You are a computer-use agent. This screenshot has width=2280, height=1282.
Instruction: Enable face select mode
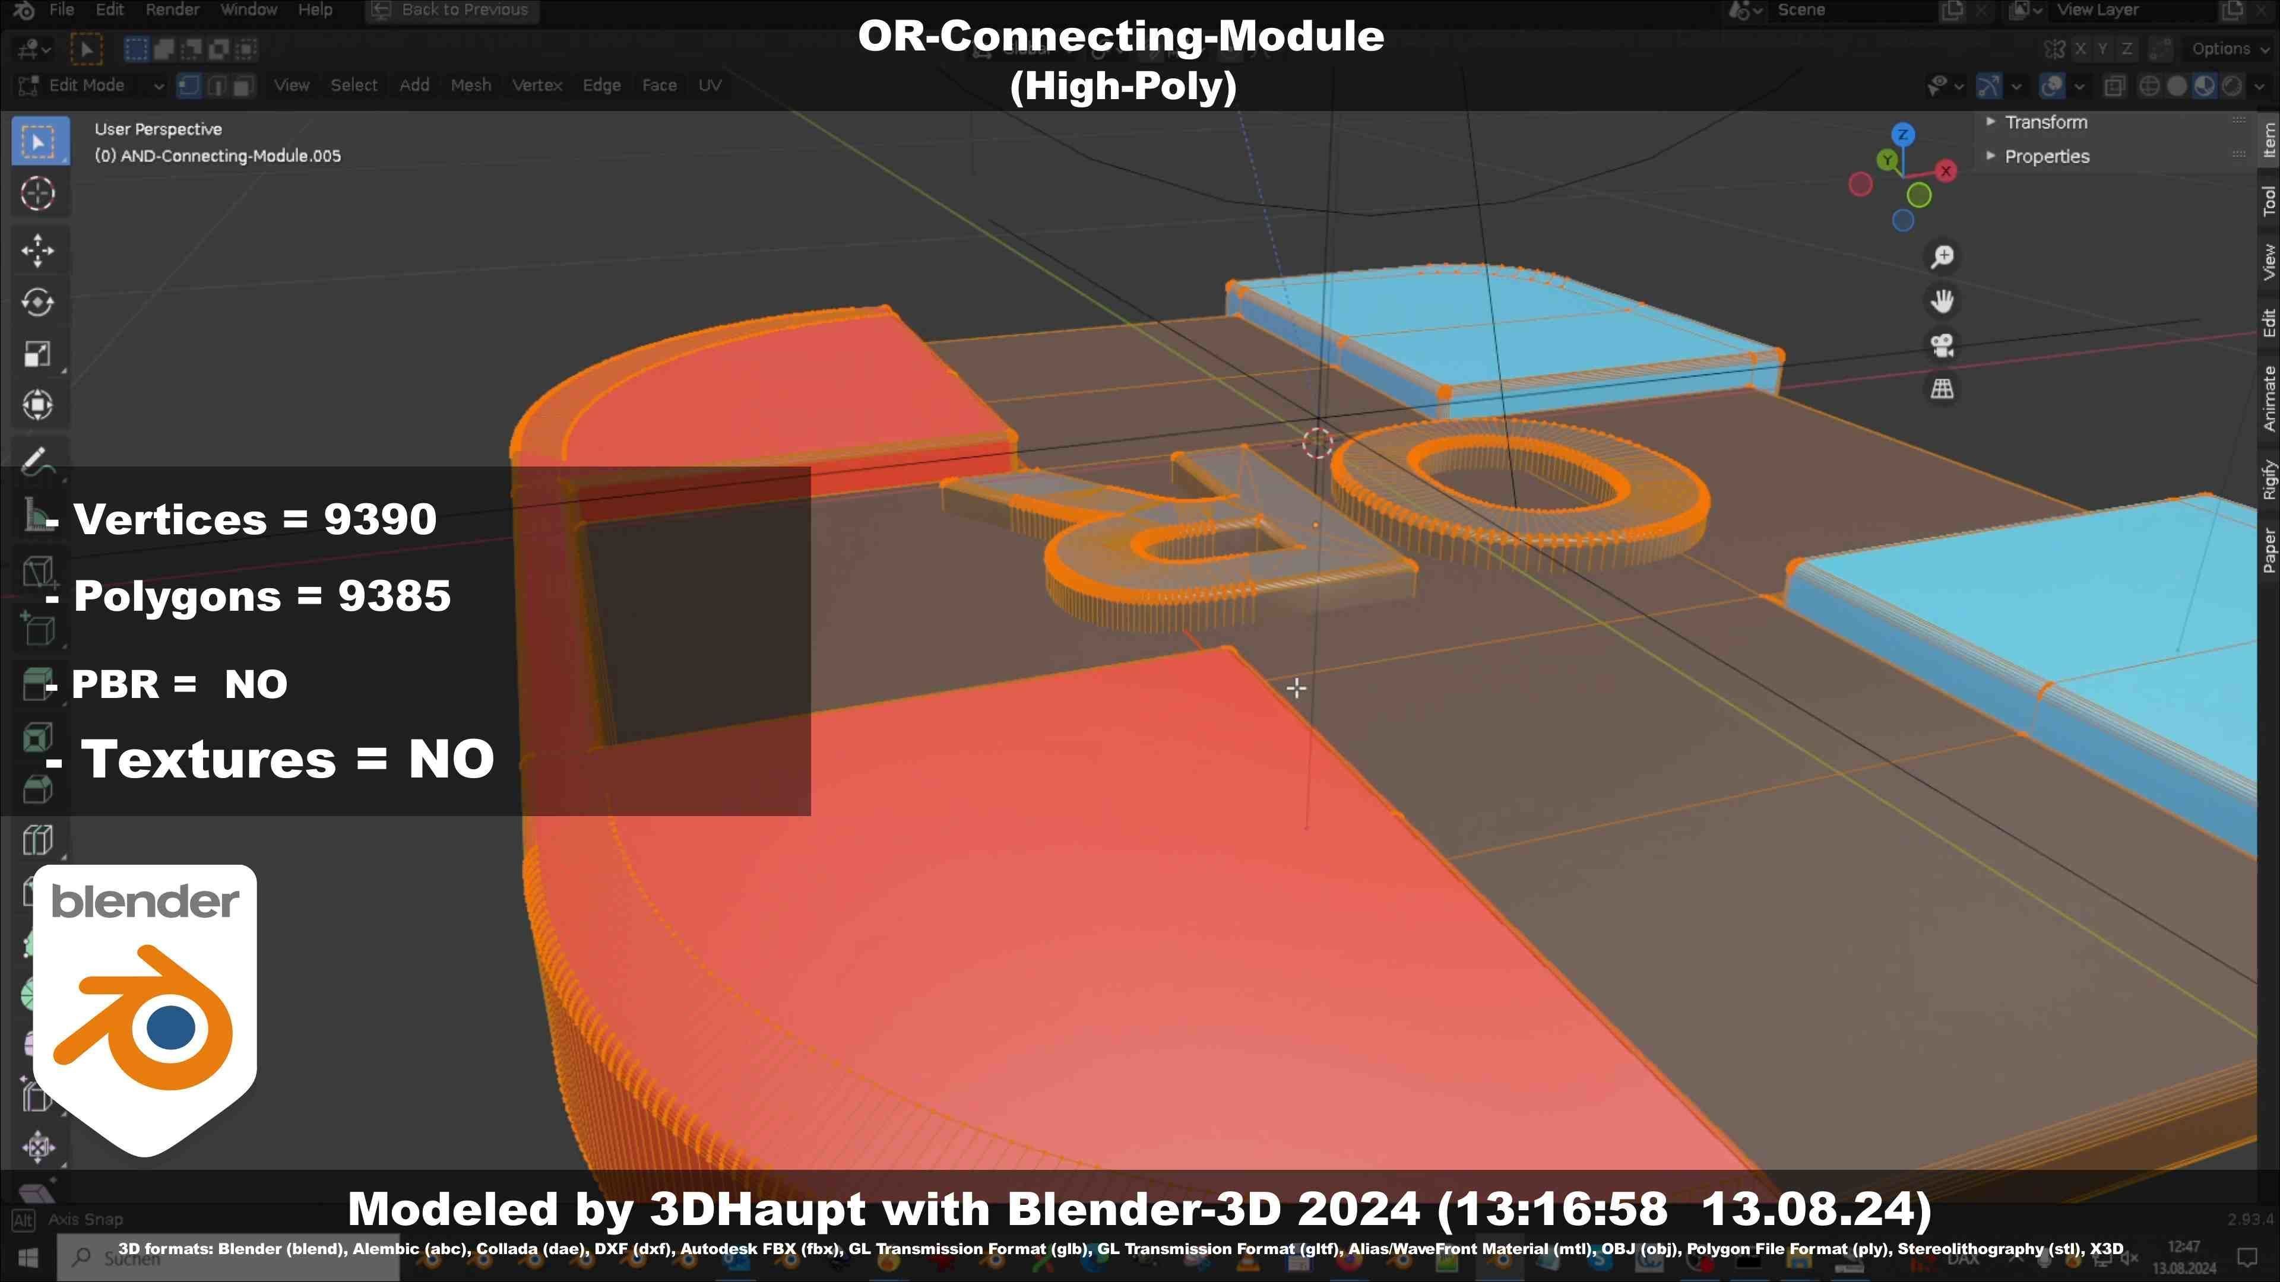point(243,86)
